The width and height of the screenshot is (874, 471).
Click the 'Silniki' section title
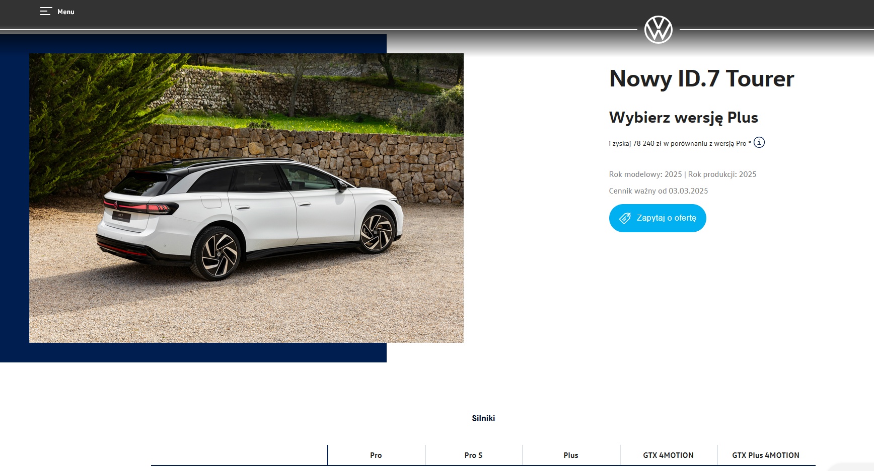coord(483,418)
